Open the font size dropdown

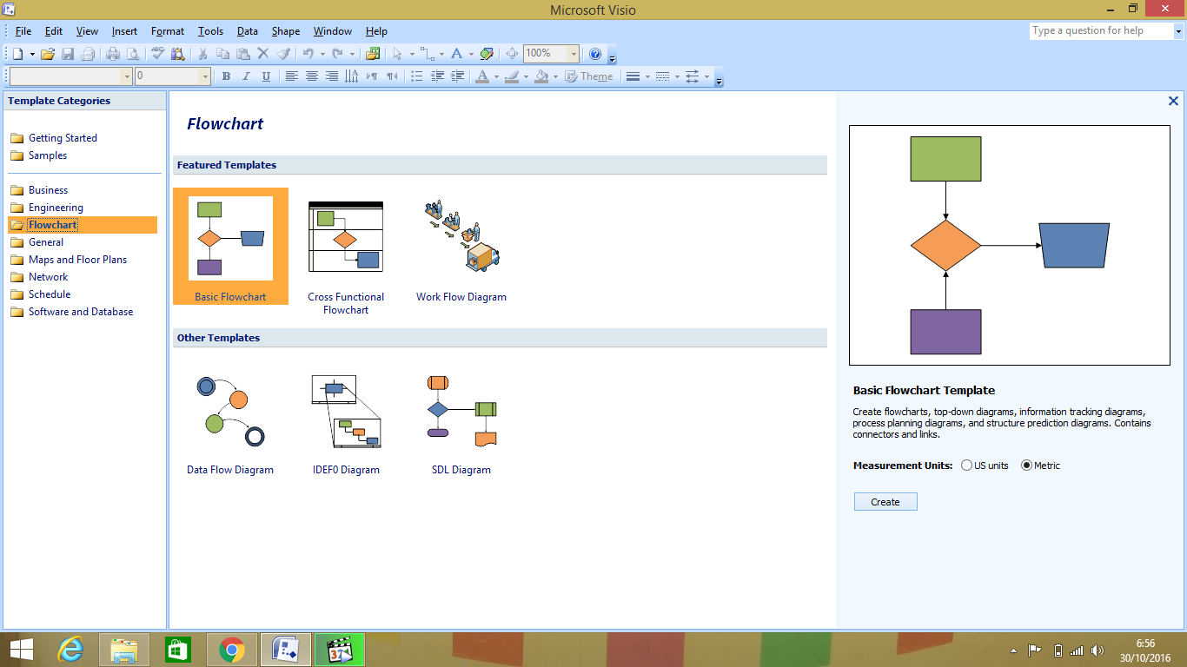coord(206,76)
